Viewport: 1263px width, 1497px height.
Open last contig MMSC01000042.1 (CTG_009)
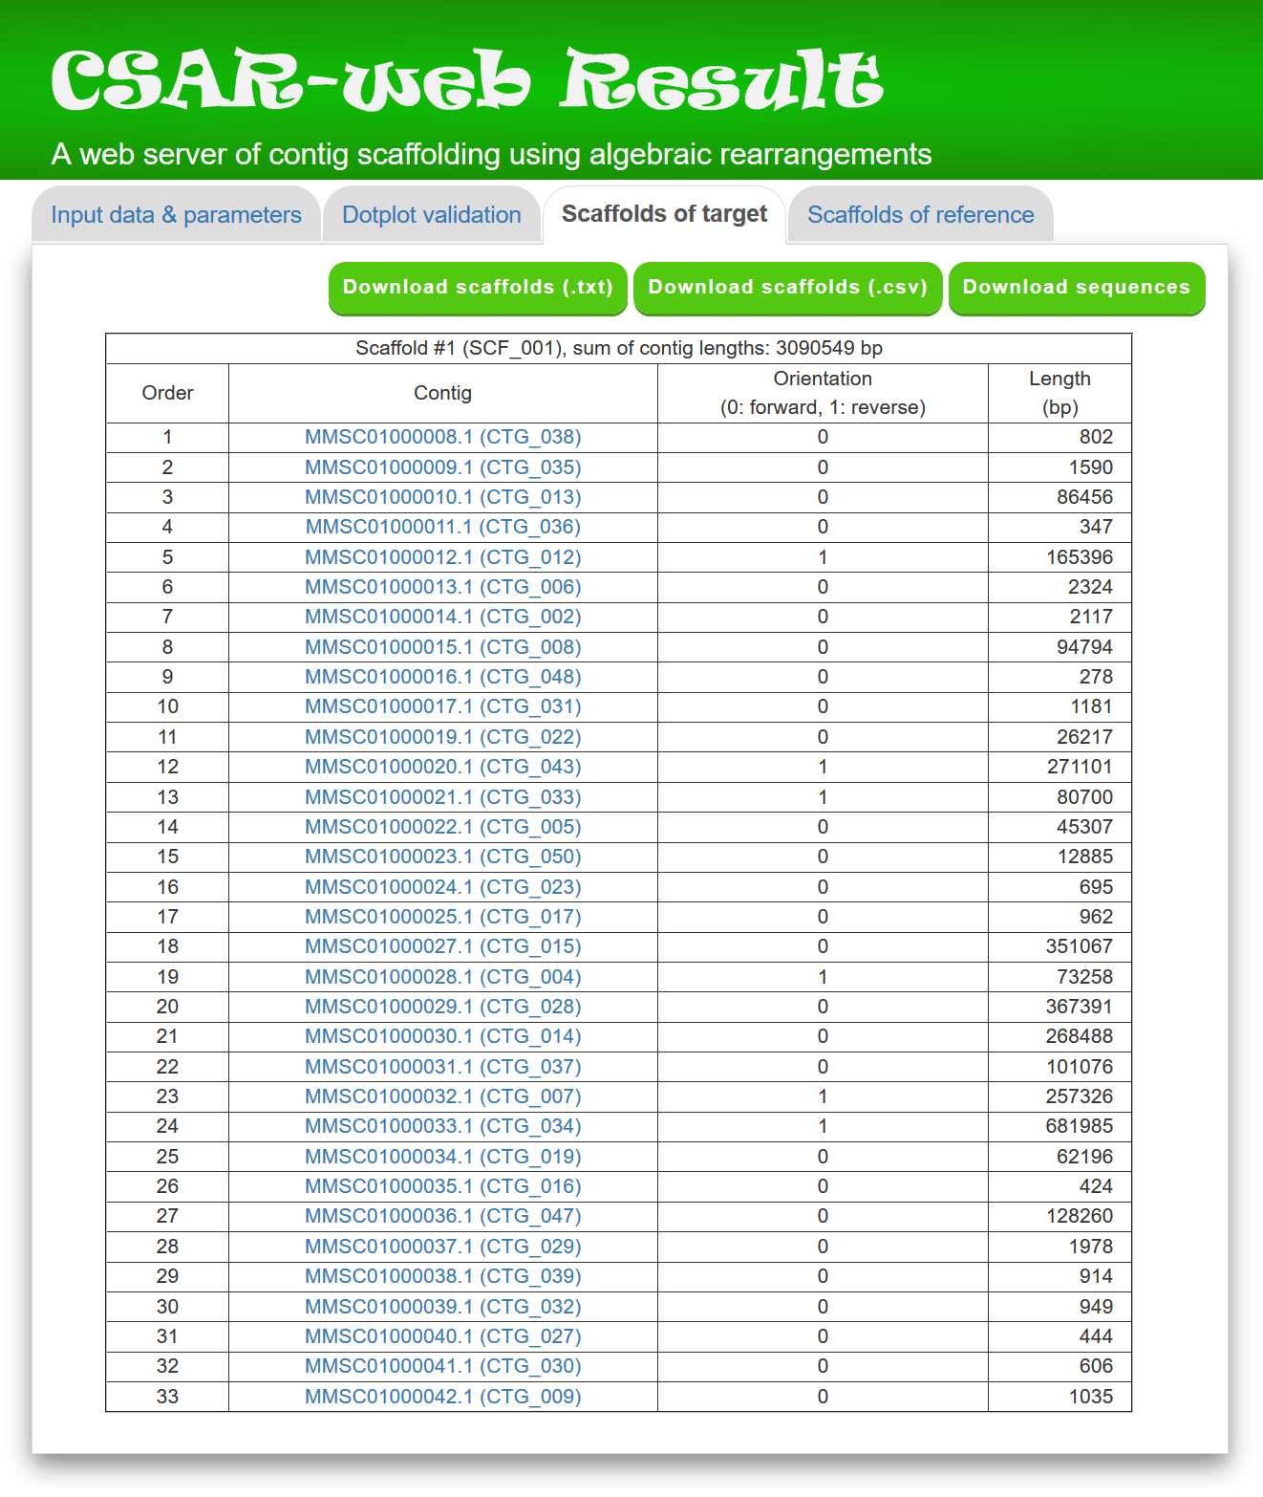(442, 1397)
